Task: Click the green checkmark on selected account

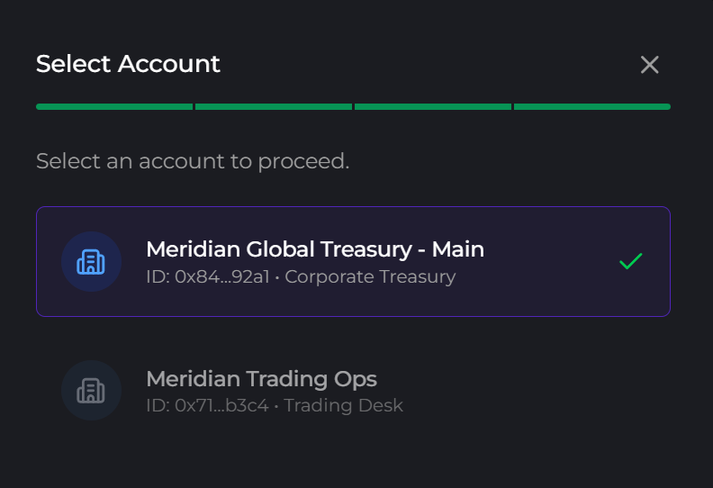Action: point(631,262)
